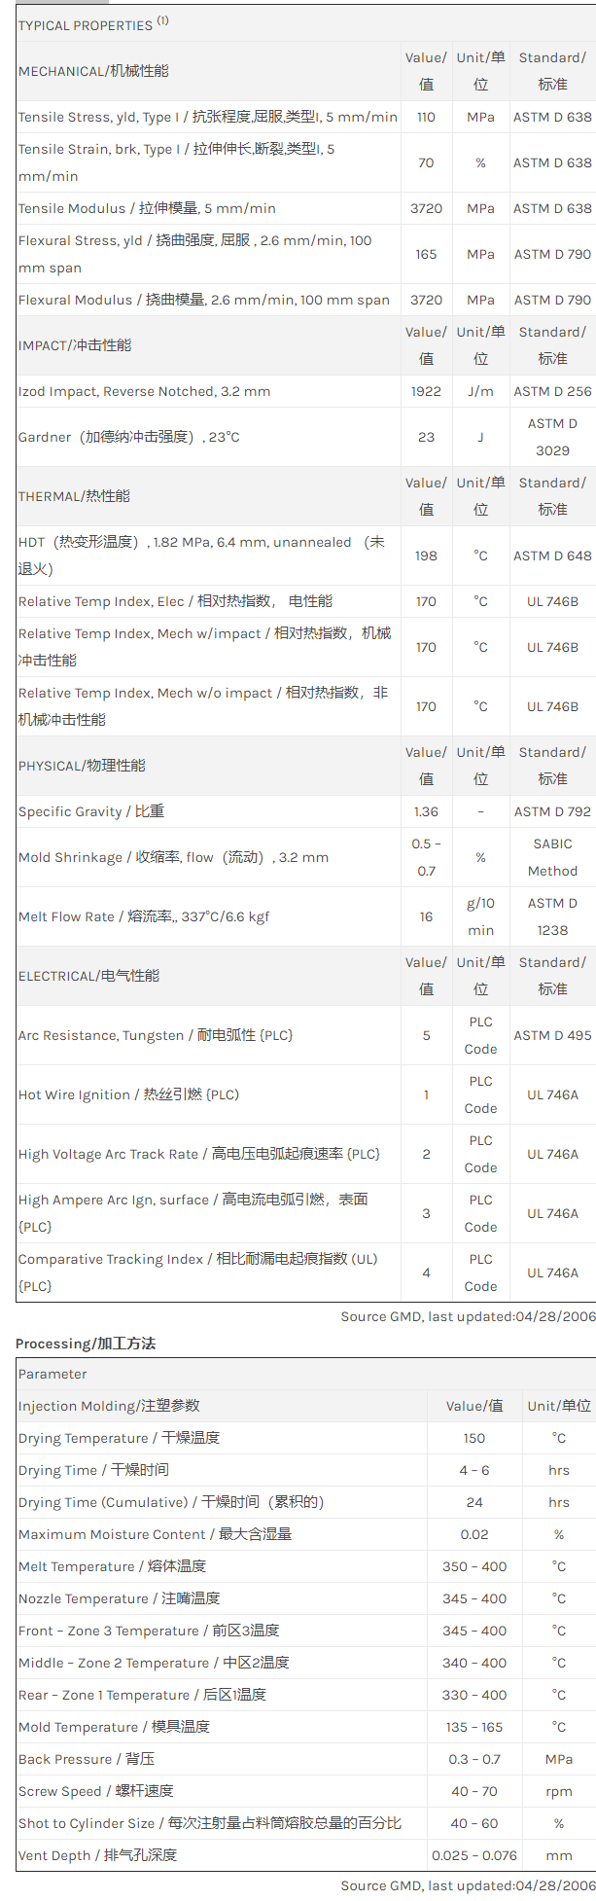
Task: Select the Izod Impact value 1922
Action: (x=426, y=391)
